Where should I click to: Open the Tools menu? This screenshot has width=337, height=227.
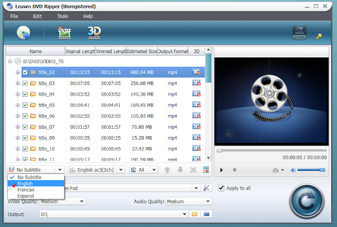(x=63, y=16)
